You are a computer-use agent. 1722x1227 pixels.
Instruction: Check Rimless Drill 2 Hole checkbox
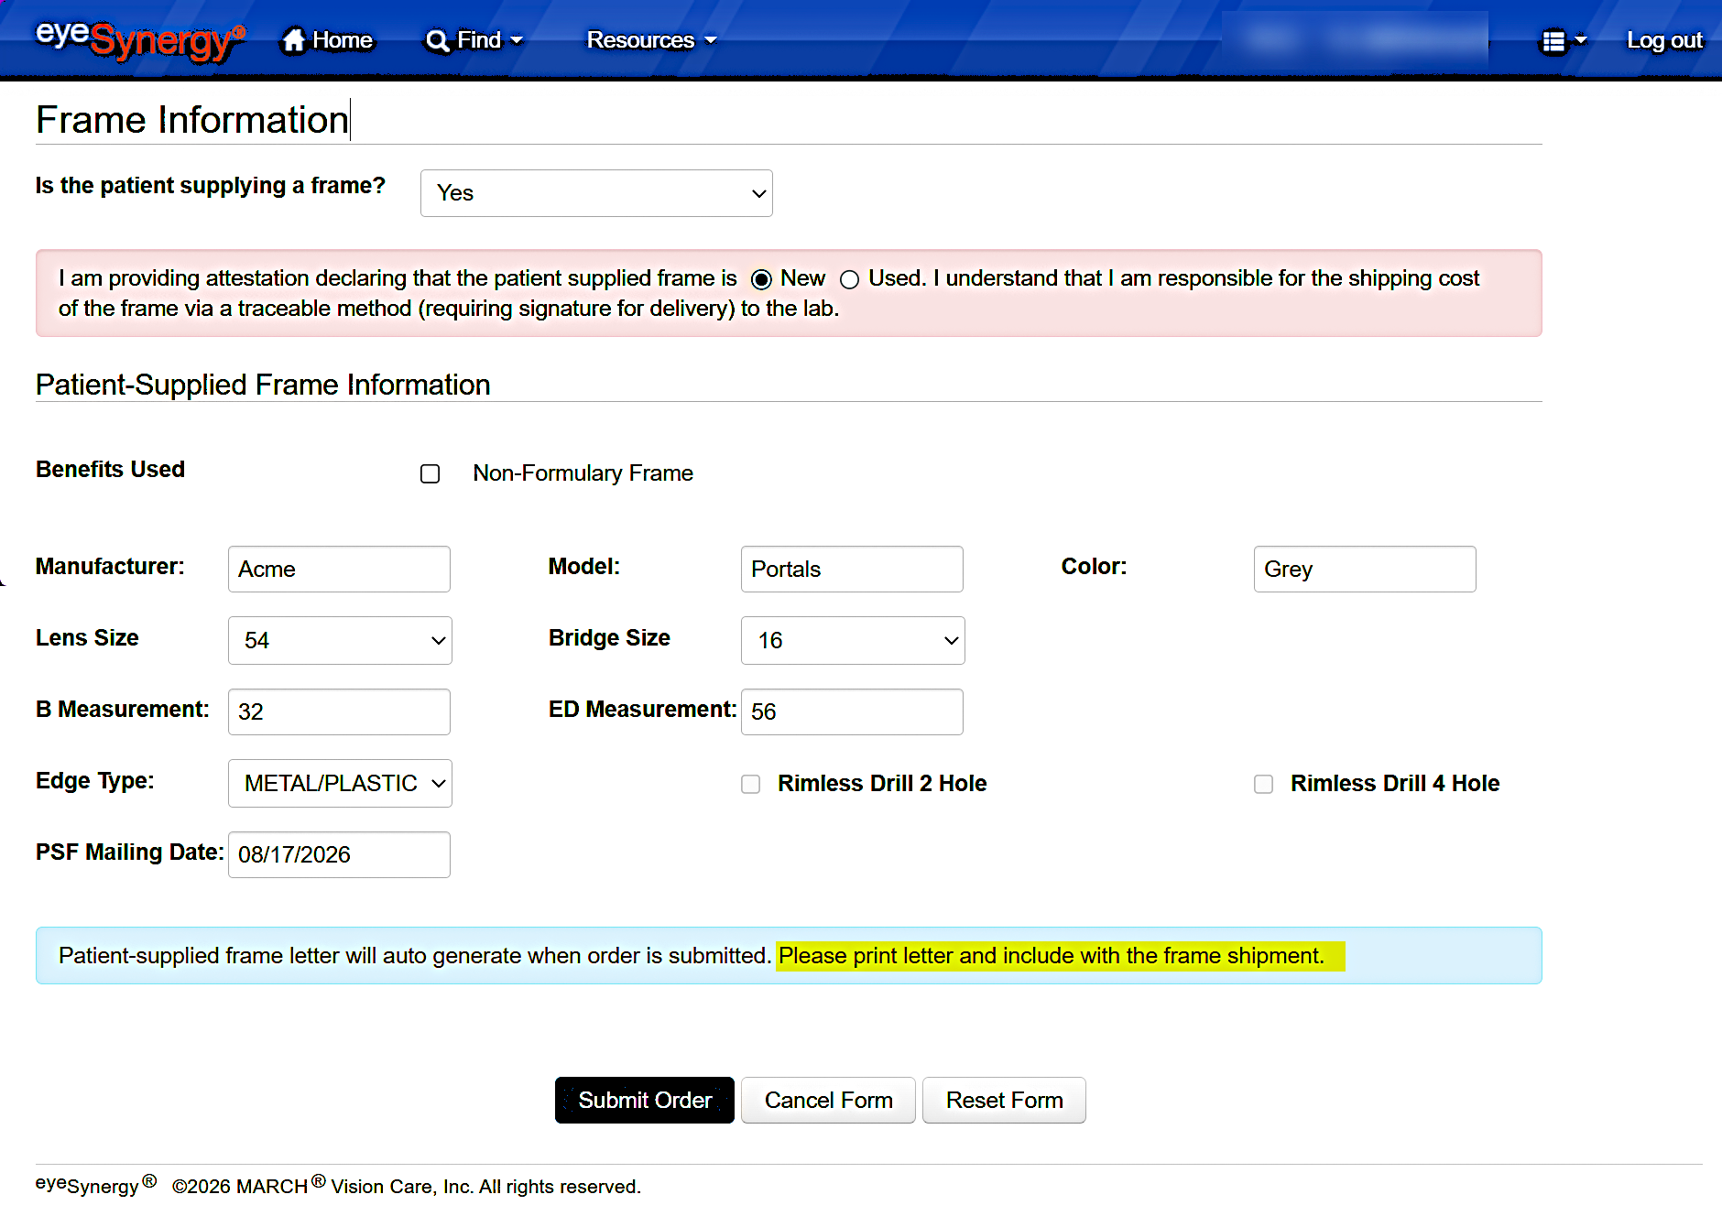tap(750, 784)
